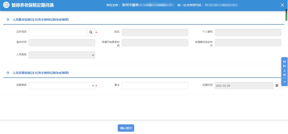Click the 人员基本信息 section diamond icon
The image size is (288, 134).
coord(8,20)
